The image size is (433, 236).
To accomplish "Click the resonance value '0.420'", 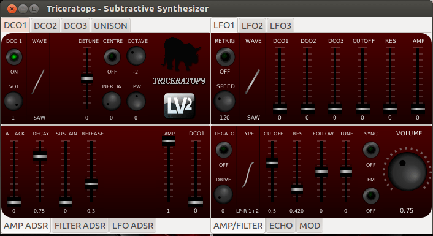I will 297,211.
